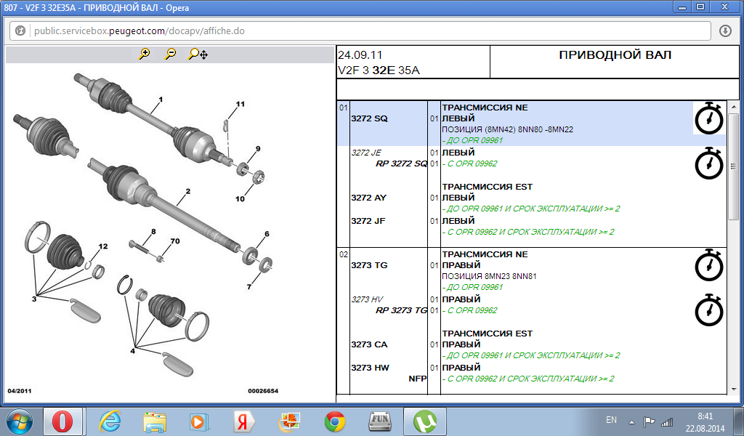The width and height of the screenshot is (744, 436).
Task: Click the scrollbar up arrow in parts list
Action: [x=733, y=107]
